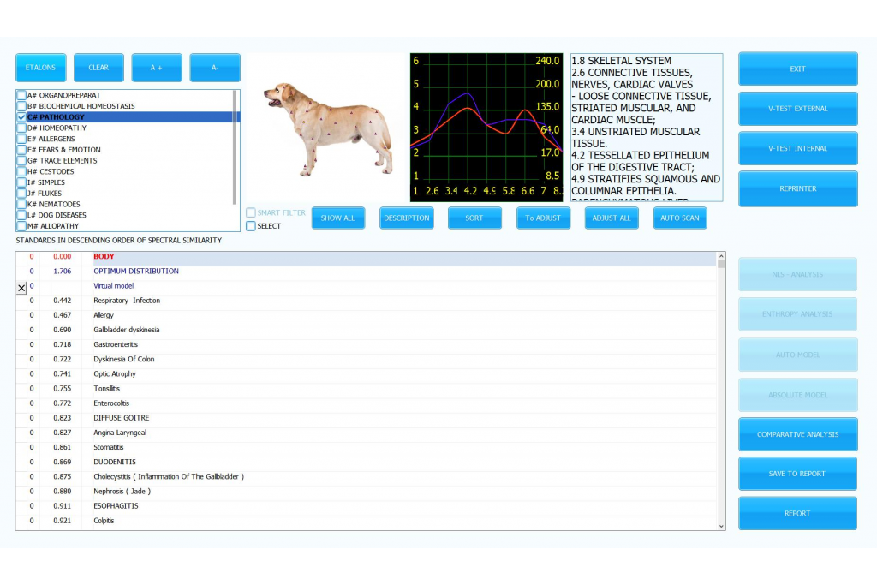Select the Virtual model row
Viewport: 877px width, 585px height.
tap(367, 286)
